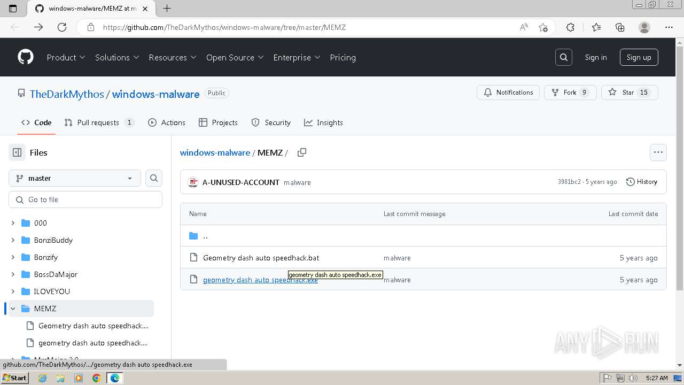Expand the Enterprise menu
The width and height of the screenshot is (684, 385).
[x=297, y=57]
